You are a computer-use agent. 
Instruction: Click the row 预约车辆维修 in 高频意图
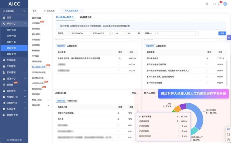click(185, 58)
